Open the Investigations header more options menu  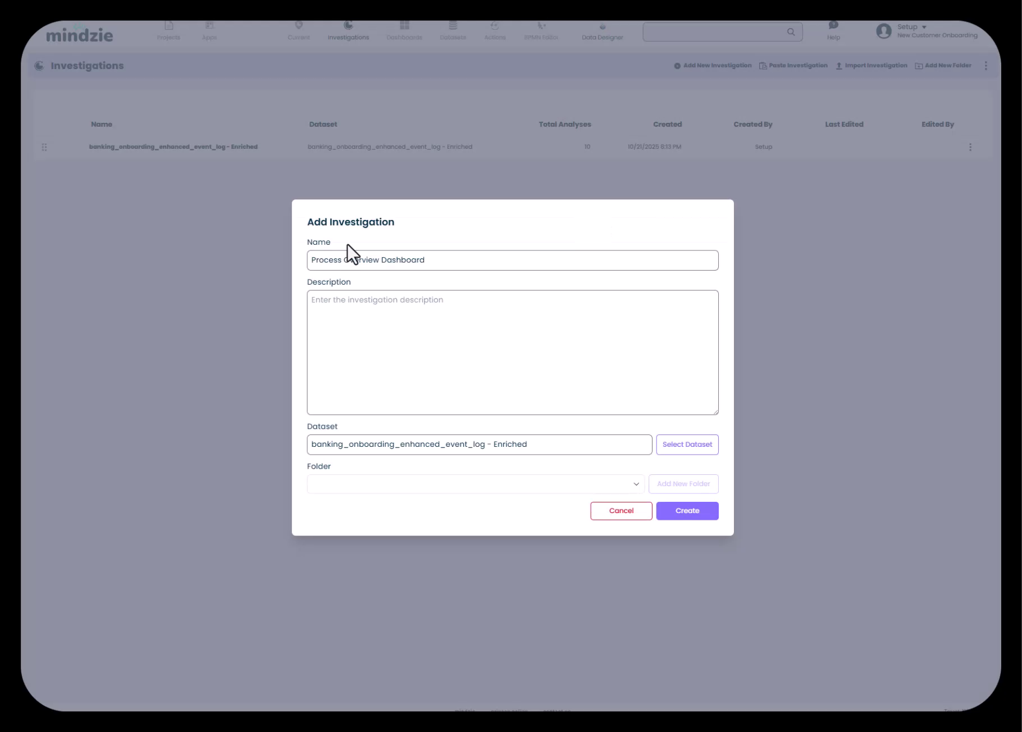coord(985,66)
